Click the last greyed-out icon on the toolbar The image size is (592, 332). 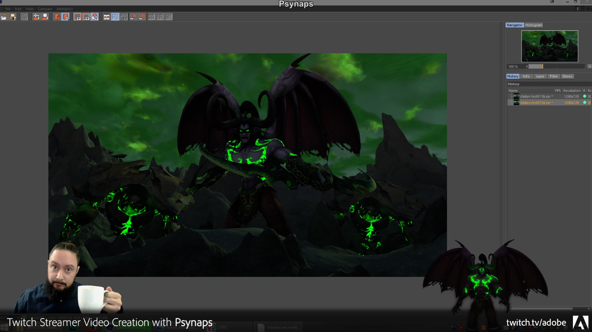pyautogui.click(x=169, y=17)
